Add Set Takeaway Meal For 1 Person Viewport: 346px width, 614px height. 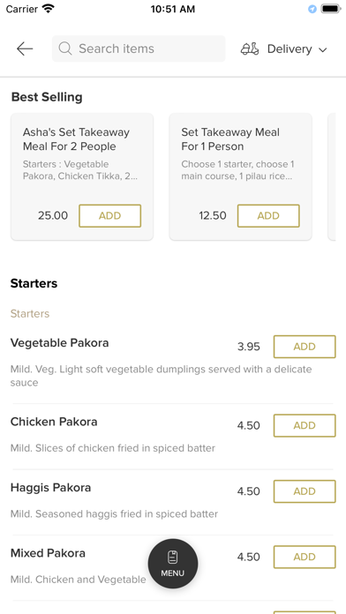[x=268, y=216]
